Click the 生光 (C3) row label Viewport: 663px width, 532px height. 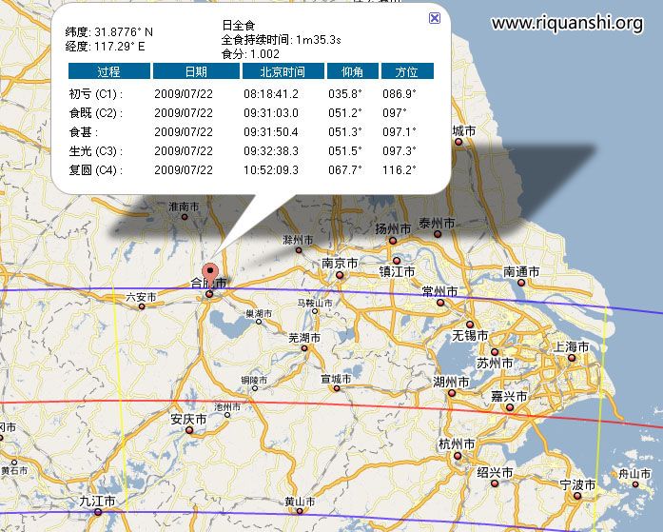pos(96,151)
